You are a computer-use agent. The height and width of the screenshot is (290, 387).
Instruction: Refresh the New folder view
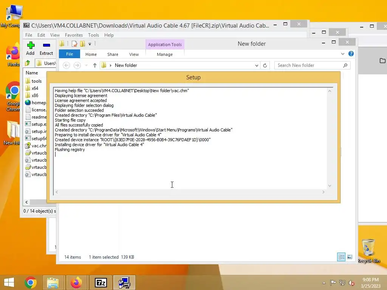click(265, 65)
